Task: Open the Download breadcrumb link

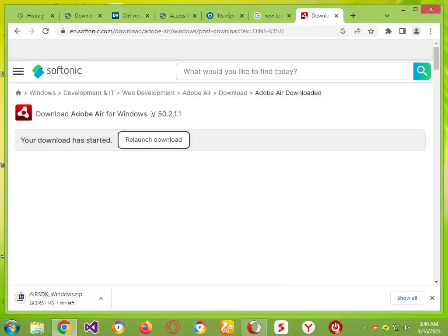Action: click(233, 93)
